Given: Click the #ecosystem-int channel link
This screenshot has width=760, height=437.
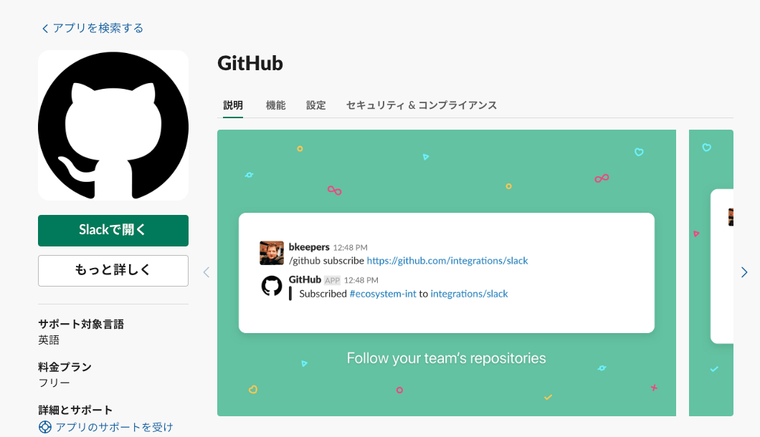Looking at the screenshot, I should click(383, 293).
